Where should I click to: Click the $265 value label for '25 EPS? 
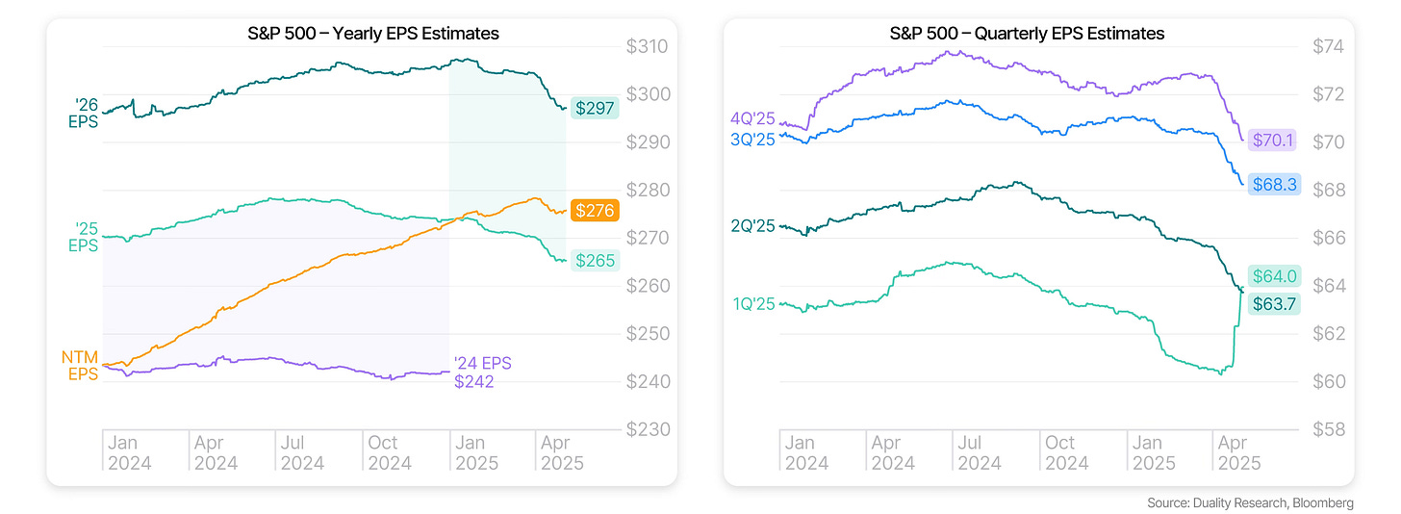click(x=596, y=260)
